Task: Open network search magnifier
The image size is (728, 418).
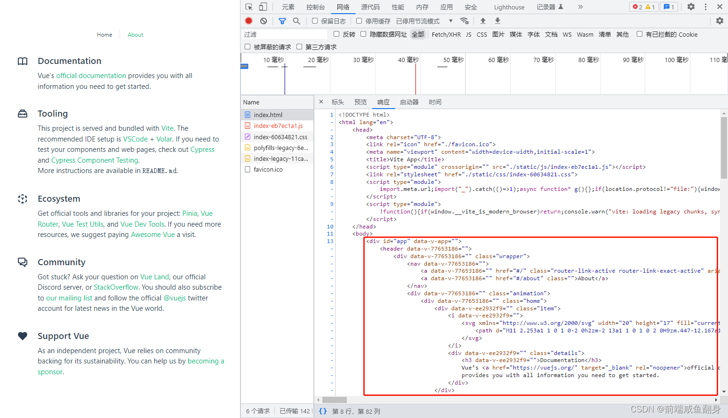Action: (x=296, y=21)
